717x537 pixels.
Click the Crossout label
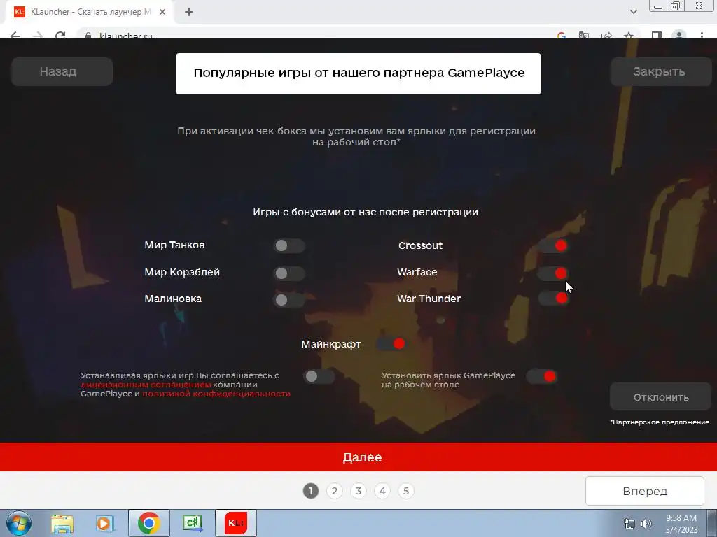[x=420, y=245]
